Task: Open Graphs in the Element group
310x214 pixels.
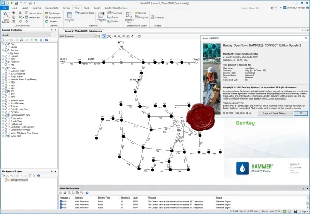Action: [x=113, y=17]
